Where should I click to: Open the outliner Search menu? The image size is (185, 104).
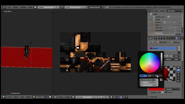162,11
